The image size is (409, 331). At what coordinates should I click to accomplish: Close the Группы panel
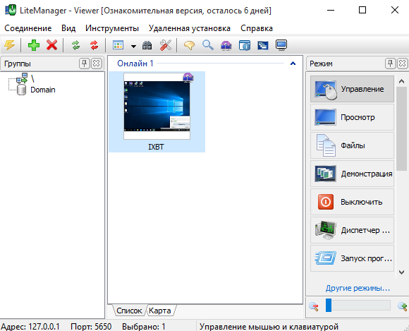[96, 64]
